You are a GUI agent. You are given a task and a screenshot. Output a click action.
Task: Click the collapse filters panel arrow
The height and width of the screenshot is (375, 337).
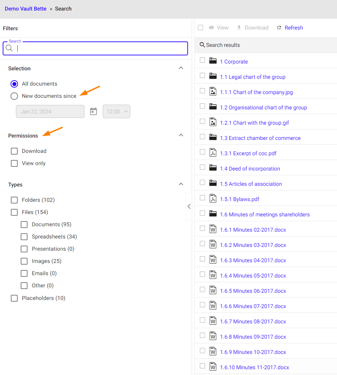tap(189, 206)
